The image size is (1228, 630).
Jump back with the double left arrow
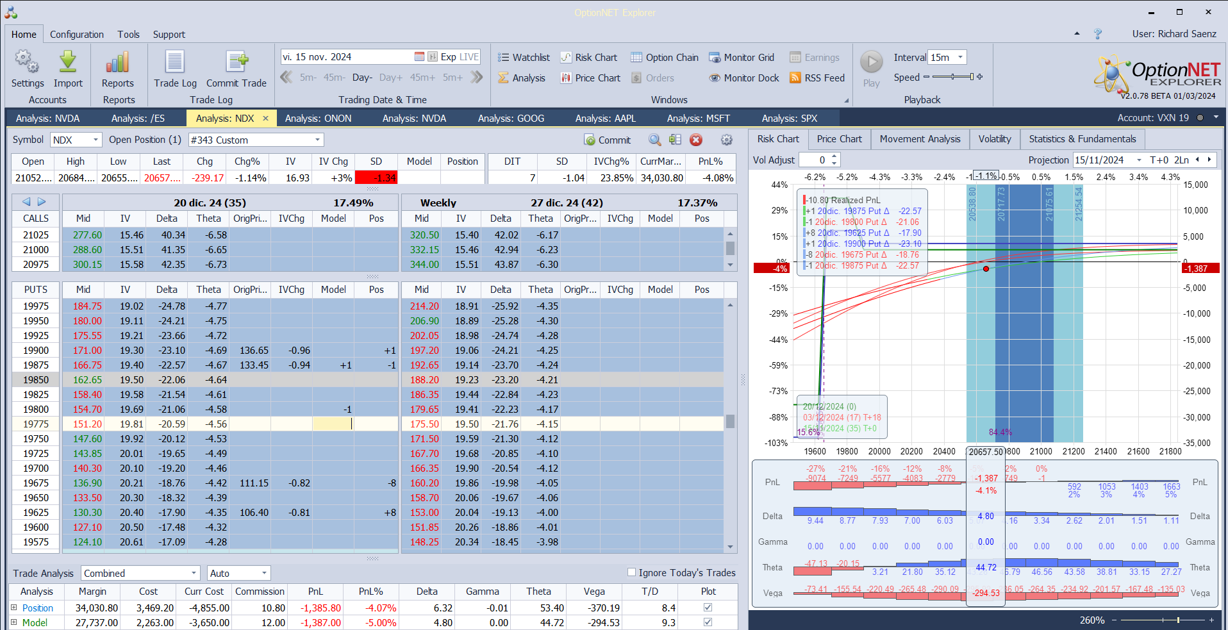(x=286, y=78)
